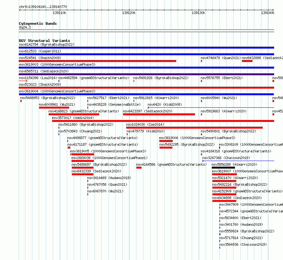Click the nsv4746479 (Quan2021) label
Image resolution: width=283 pixels, height=260 pixels.
pos(221,58)
